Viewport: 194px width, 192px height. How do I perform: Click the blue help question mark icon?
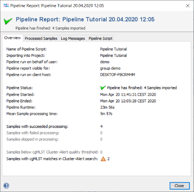(6, 186)
